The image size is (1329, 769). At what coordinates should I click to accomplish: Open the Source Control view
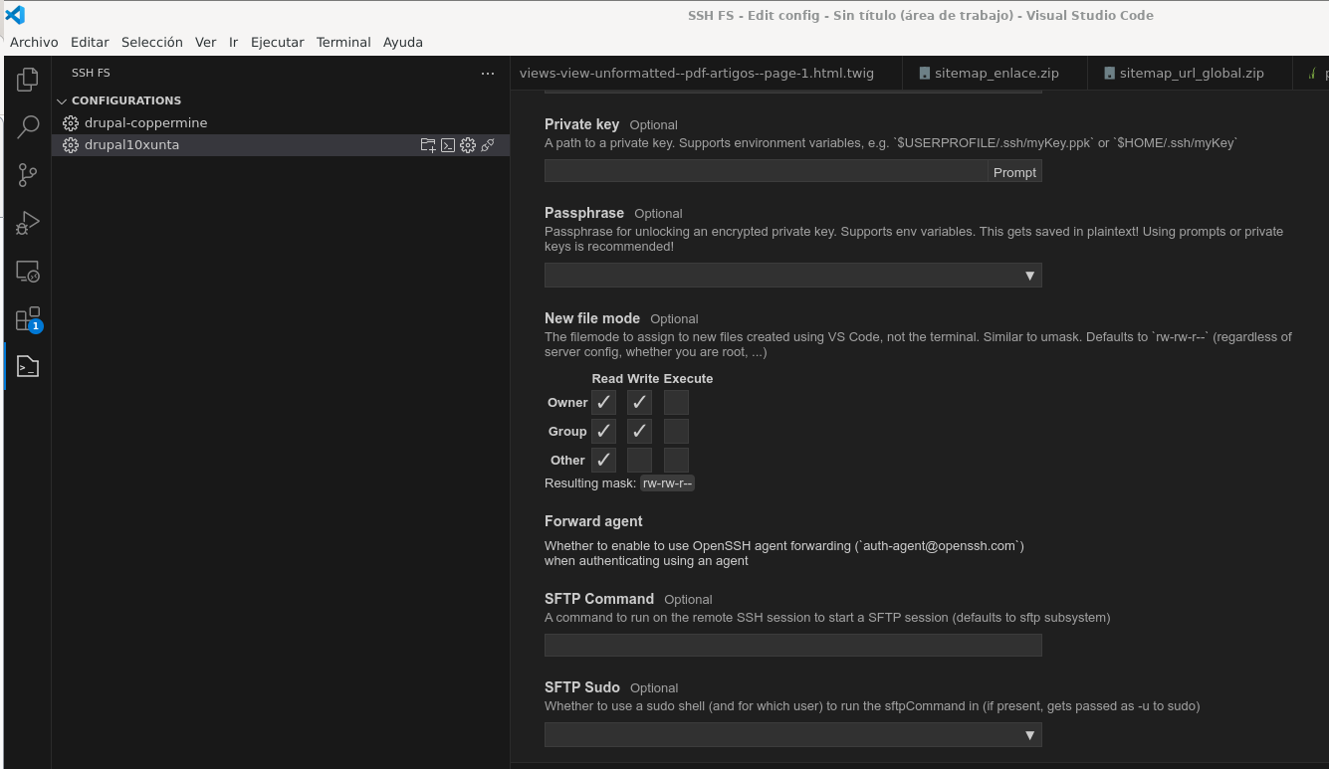pyautogui.click(x=28, y=175)
